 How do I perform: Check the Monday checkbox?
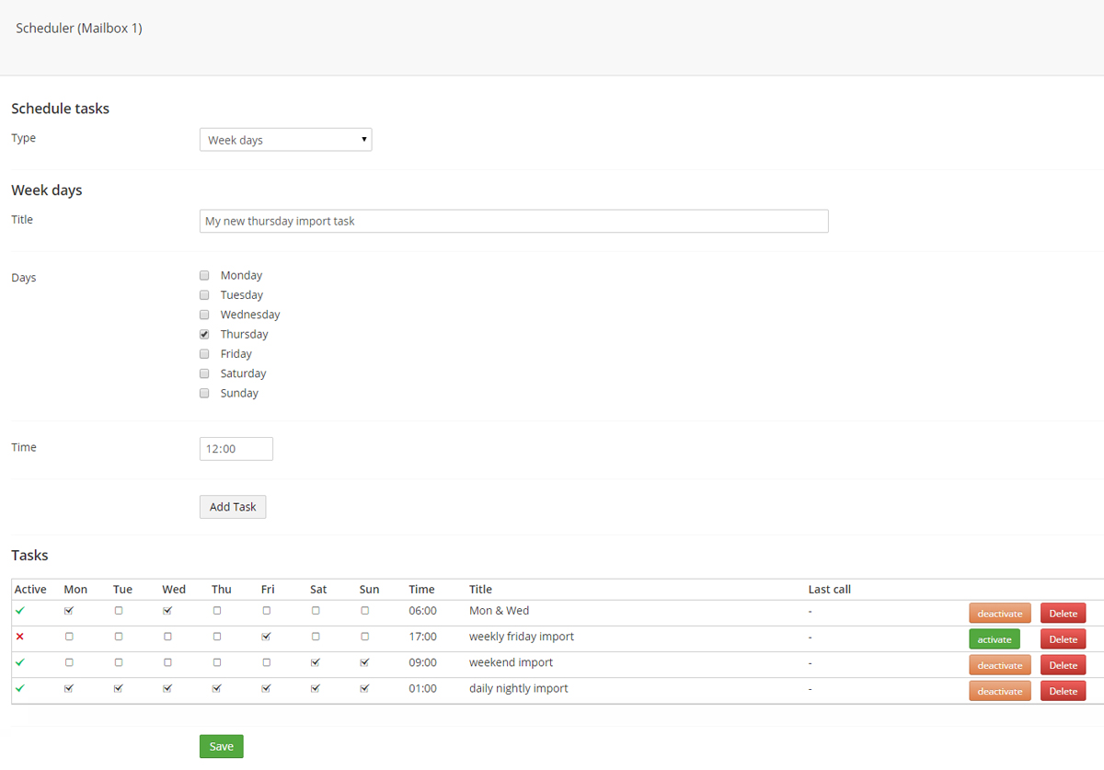point(204,275)
